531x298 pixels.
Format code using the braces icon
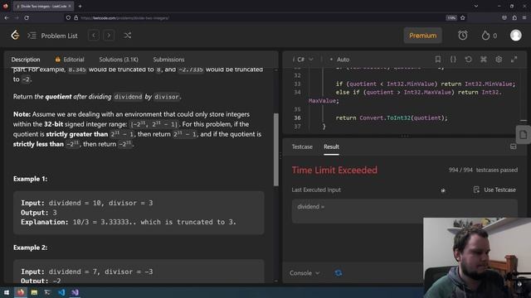click(453, 60)
